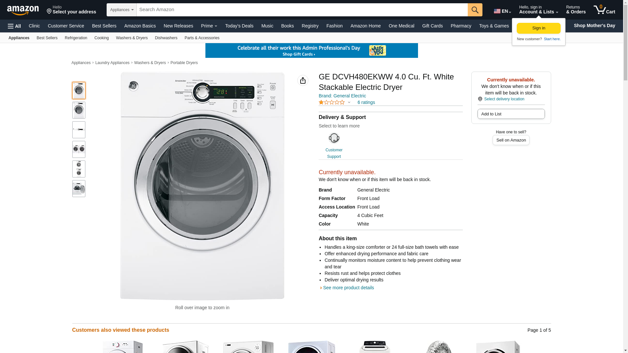Image resolution: width=628 pixels, height=353 pixels.
Task: Select Washers & Dryers subnav tab
Action: coord(132,38)
